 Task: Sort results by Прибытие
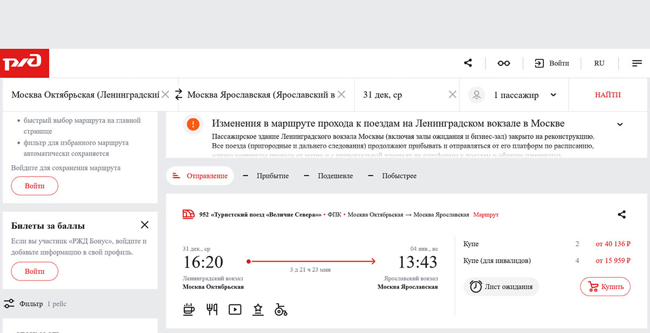tap(272, 176)
